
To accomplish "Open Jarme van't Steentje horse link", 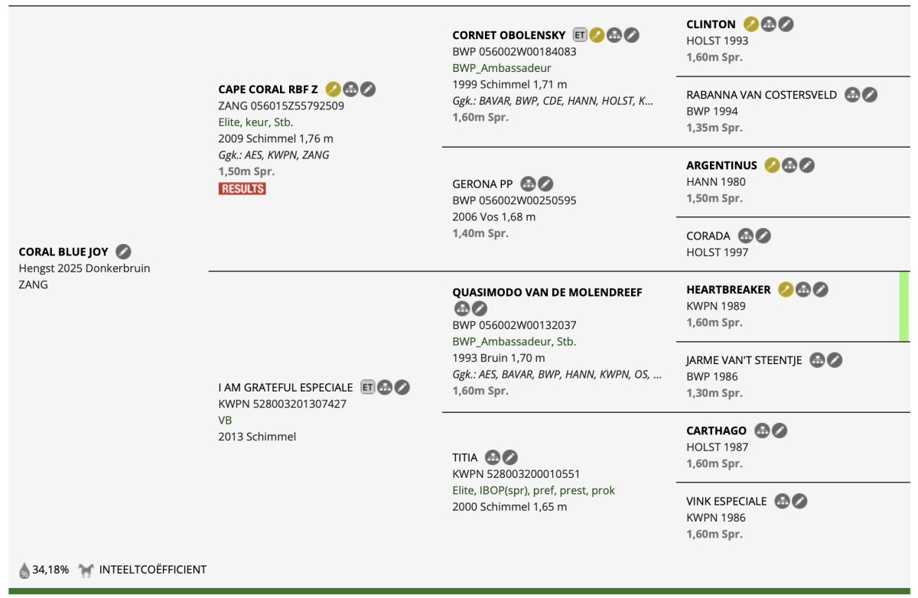I will coord(744,360).
